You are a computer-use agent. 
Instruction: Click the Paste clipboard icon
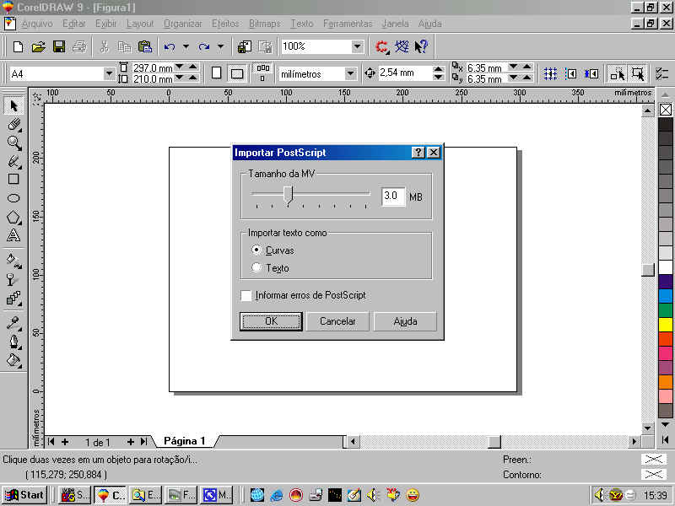(x=145, y=46)
